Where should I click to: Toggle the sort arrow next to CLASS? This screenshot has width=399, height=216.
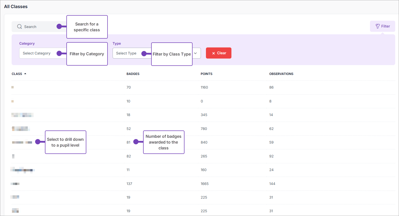pyautogui.click(x=25, y=74)
